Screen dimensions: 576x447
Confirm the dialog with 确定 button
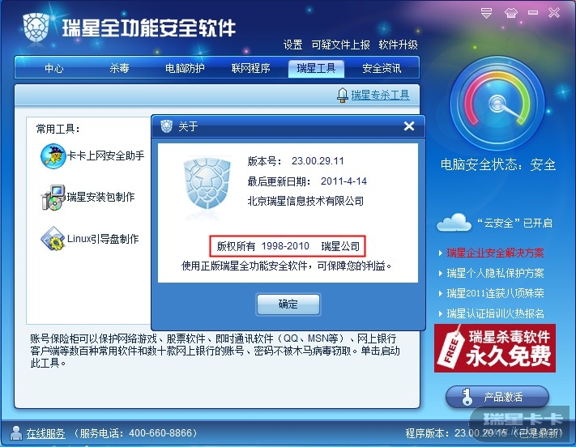(288, 304)
